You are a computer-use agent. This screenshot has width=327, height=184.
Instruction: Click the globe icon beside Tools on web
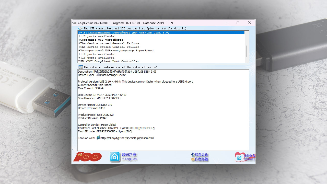pos(98,138)
